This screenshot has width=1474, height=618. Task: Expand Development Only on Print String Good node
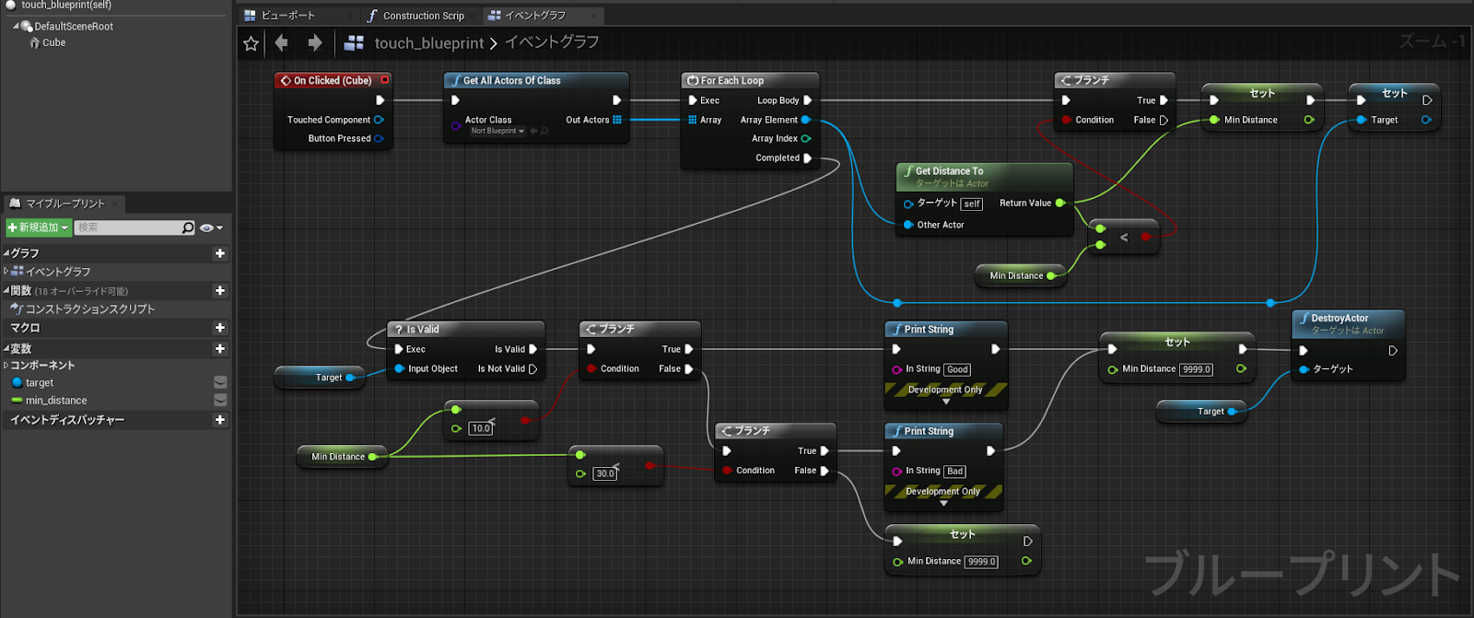946,402
